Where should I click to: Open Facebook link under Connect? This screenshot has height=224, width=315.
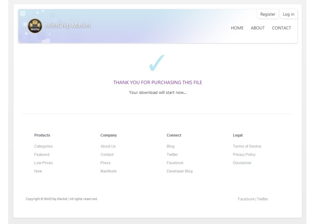point(175,163)
